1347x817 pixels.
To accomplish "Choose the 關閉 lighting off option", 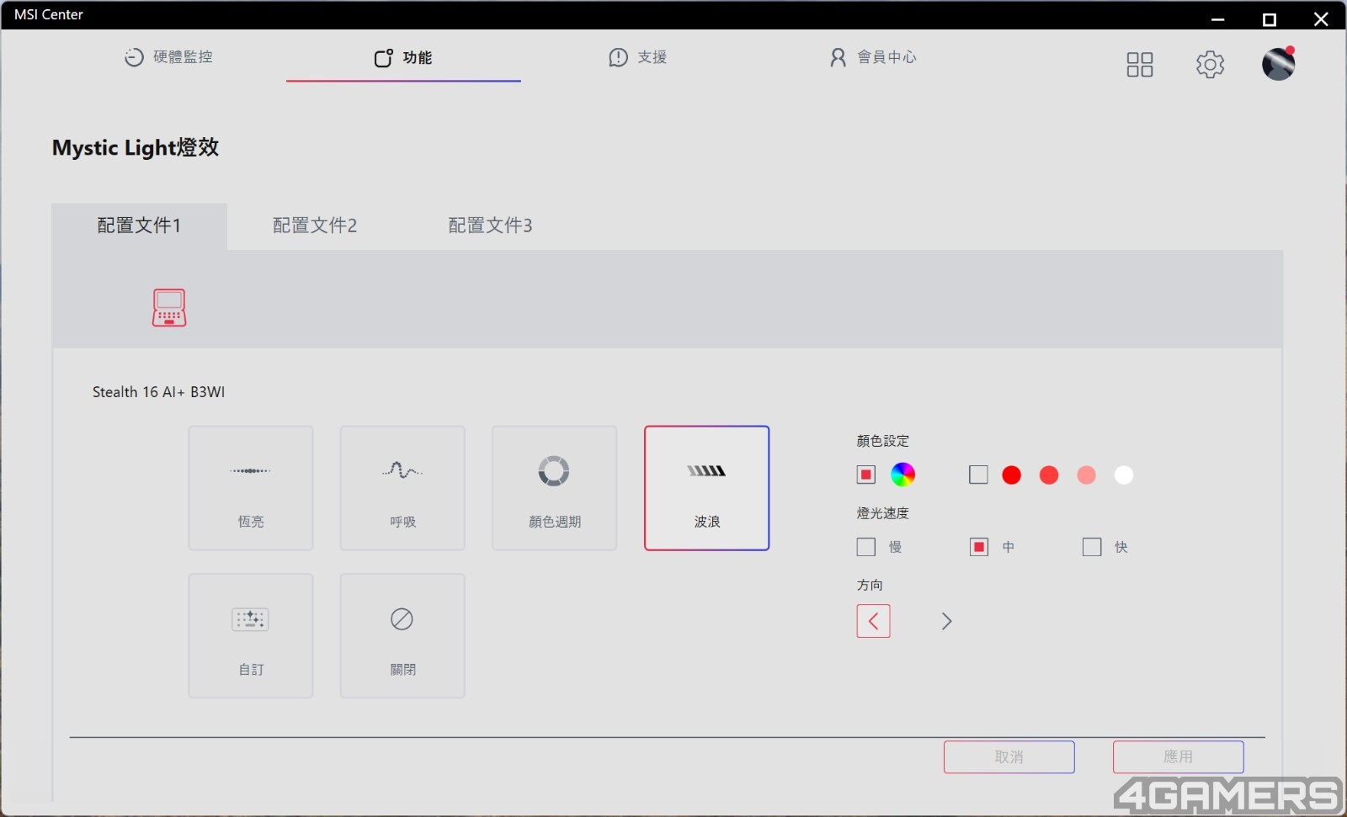I will point(402,636).
